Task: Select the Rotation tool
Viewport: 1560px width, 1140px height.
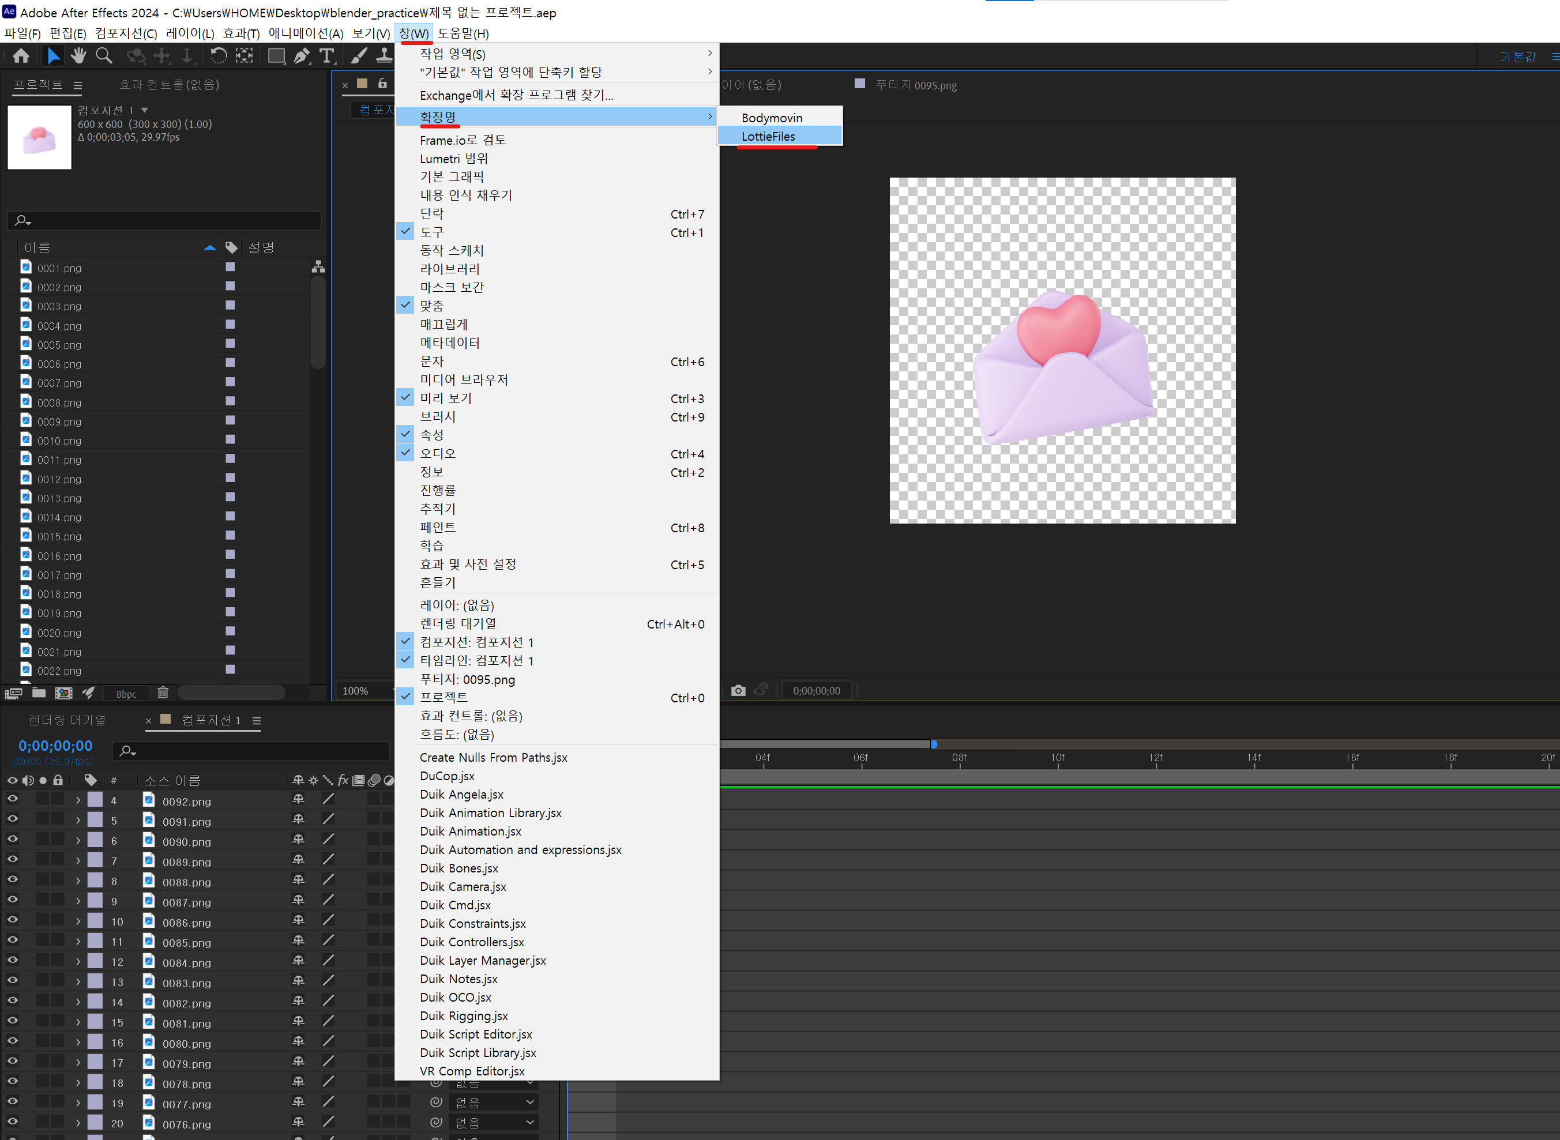Action: (218, 56)
